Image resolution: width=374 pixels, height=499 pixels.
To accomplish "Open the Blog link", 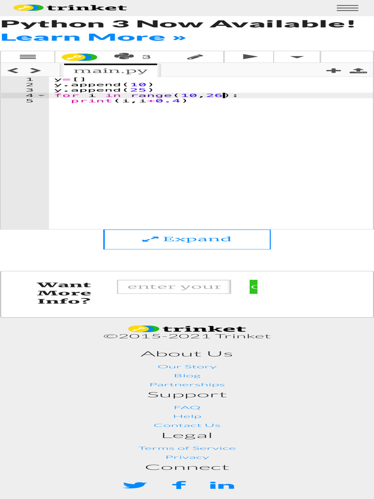I will (x=187, y=376).
